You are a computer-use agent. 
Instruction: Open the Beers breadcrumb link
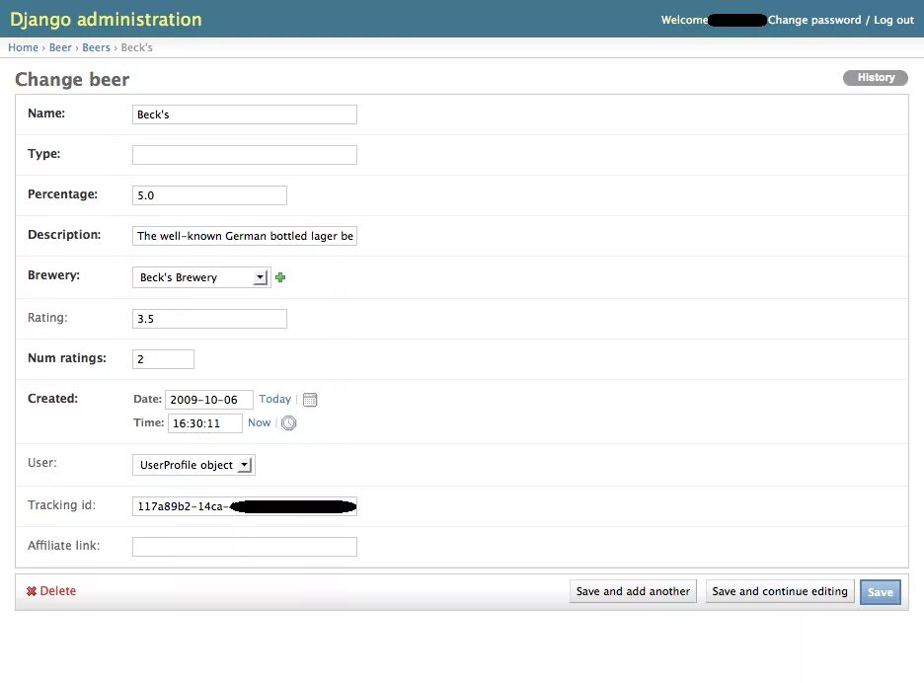point(96,47)
